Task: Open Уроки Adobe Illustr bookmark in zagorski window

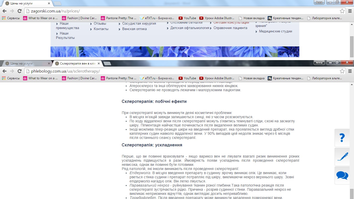Action: tap(217, 18)
